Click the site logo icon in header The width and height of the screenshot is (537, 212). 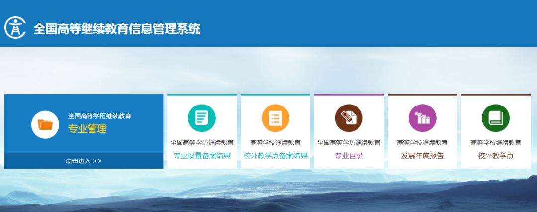15,28
